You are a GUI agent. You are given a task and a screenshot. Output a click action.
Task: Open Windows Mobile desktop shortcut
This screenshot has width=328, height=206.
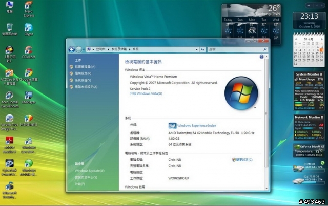[x=29, y=167]
